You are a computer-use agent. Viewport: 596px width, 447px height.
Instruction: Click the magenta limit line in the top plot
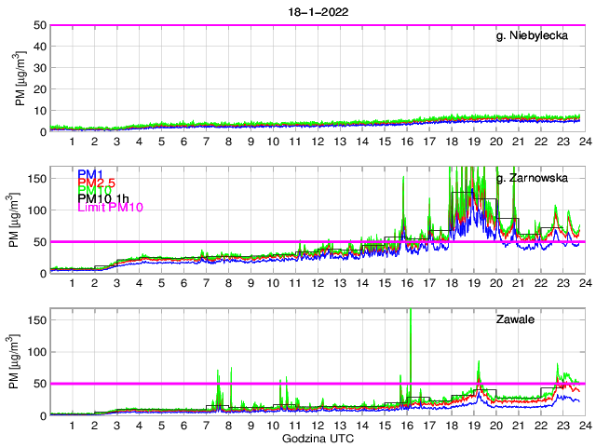[317, 25]
